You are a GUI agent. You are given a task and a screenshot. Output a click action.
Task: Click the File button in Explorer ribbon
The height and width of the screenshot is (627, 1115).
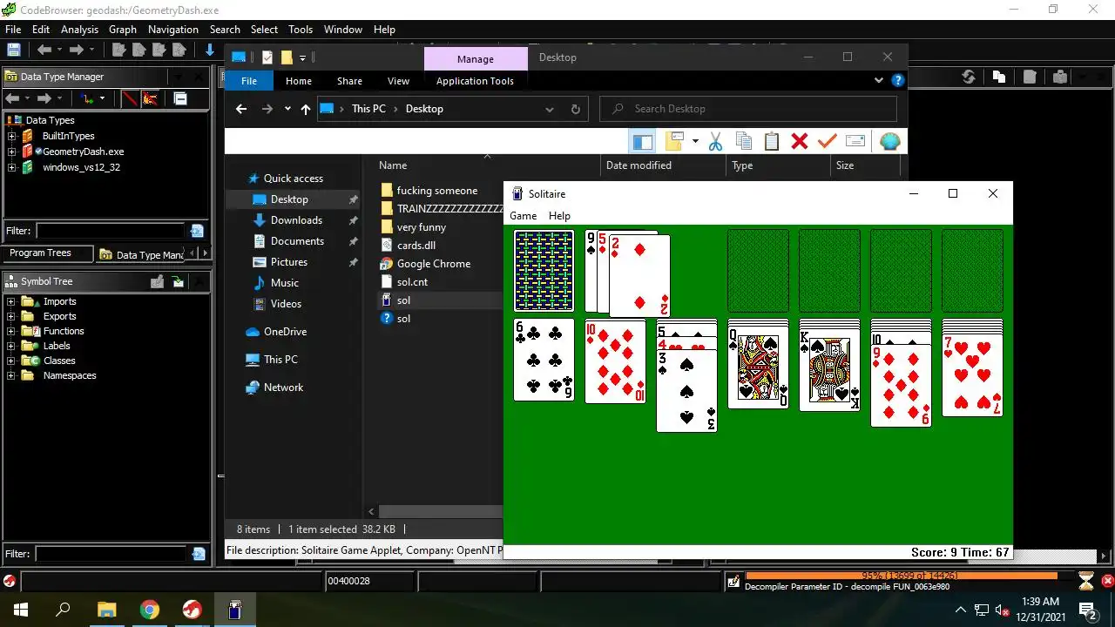pyautogui.click(x=249, y=81)
